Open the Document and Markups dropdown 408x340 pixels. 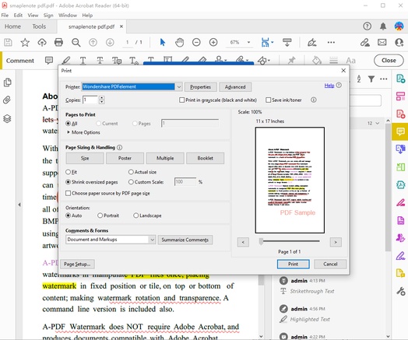pyautogui.click(x=152, y=240)
